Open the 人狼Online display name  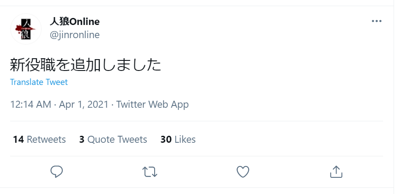(75, 21)
